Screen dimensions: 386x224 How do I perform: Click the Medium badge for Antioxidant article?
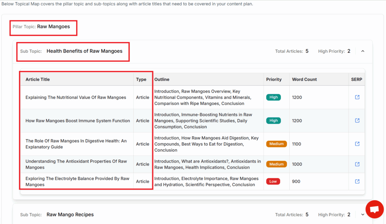point(276,164)
